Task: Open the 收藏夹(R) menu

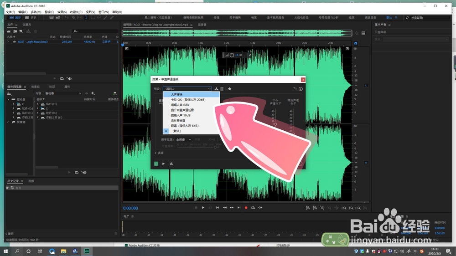Action: pyautogui.click(x=76, y=12)
